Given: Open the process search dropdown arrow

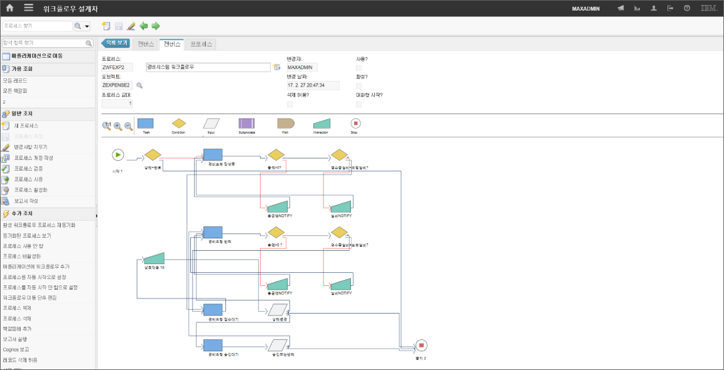Looking at the screenshot, I should (87, 26).
